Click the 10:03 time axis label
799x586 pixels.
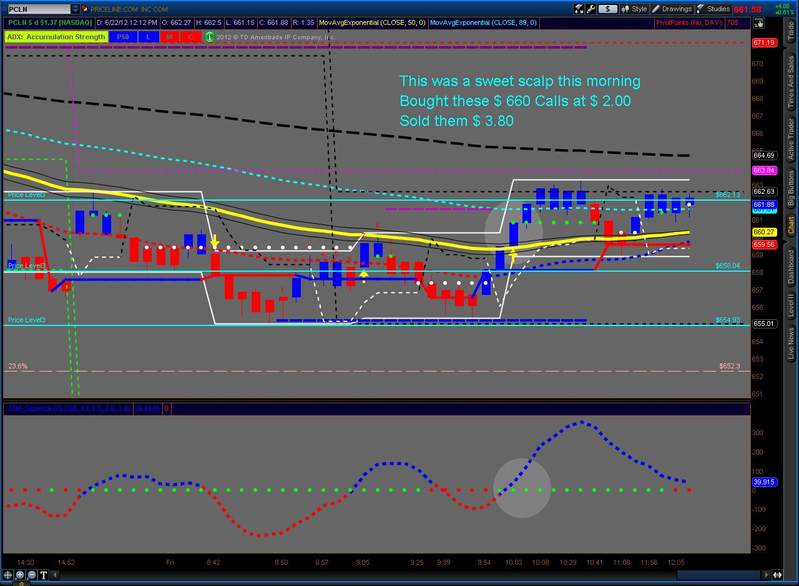[x=514, y=562]
